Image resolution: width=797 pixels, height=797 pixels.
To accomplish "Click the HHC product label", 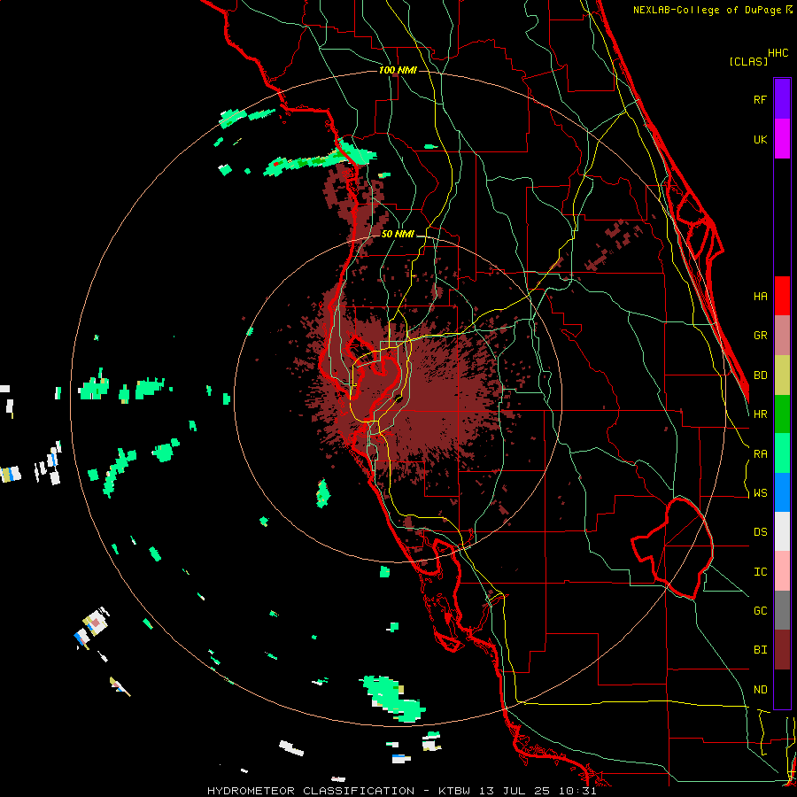I will coord(778,53).
